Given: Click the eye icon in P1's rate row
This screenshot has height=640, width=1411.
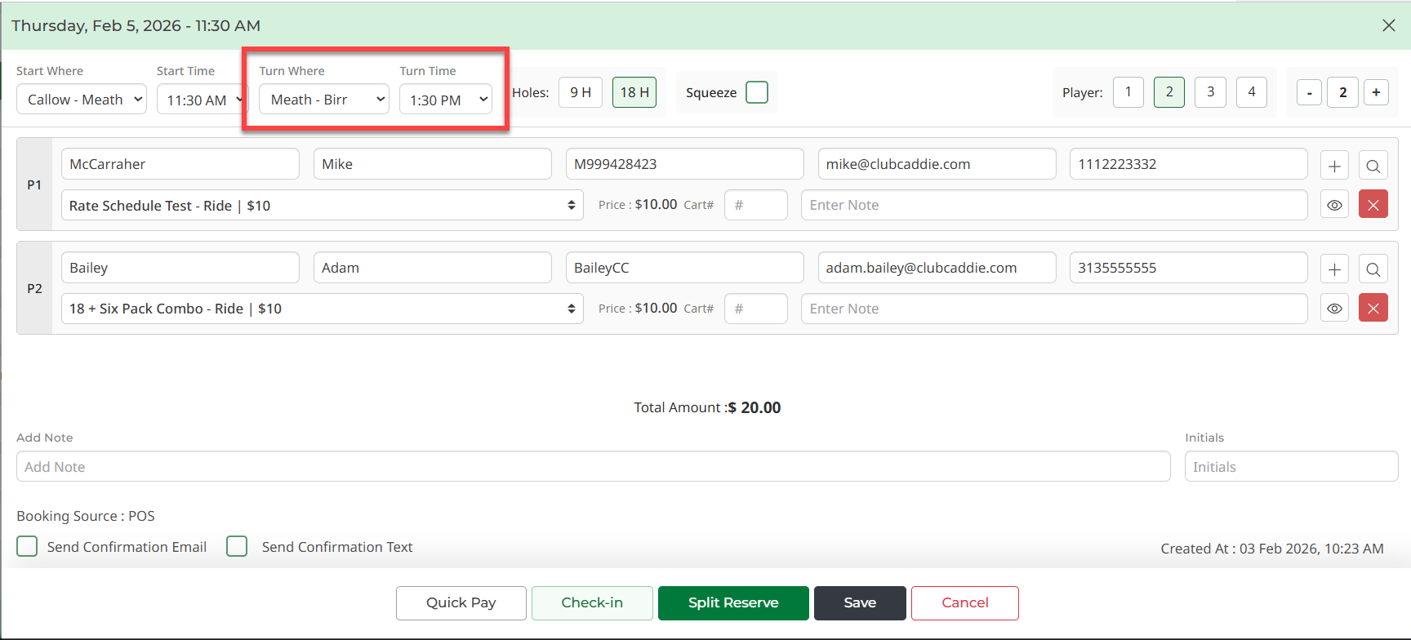Looking at the screenshot, I should coord(1334,205).
